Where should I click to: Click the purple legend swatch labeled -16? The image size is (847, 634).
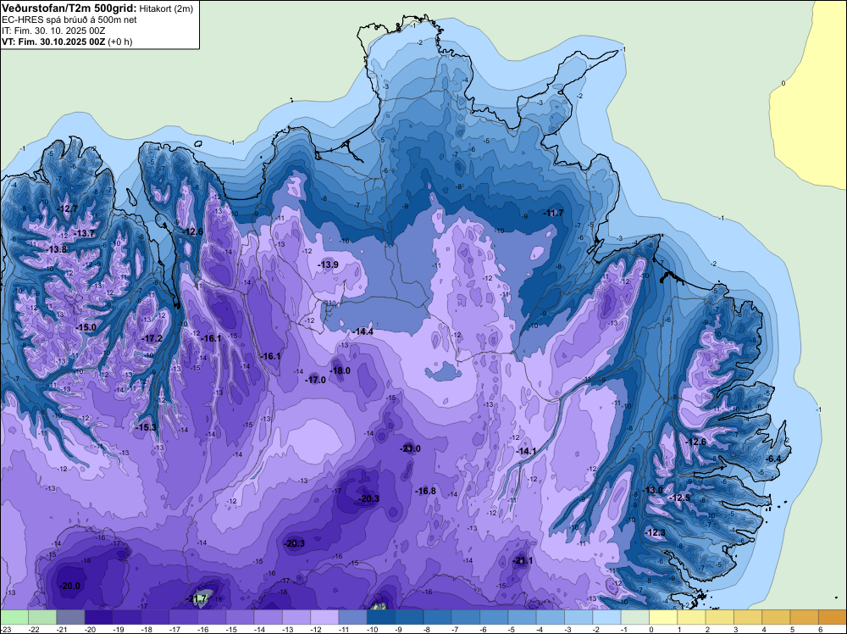click(212, 617)
